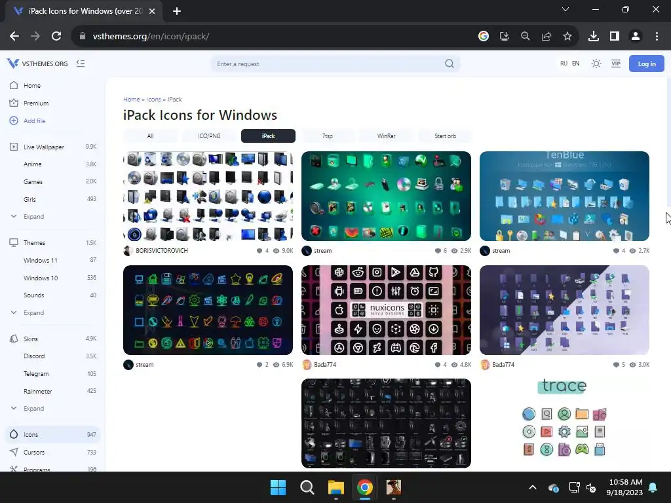This screenshot has height=503, width=671.
Task: Click the Google icon in address bar
Action: click(484, 37)
